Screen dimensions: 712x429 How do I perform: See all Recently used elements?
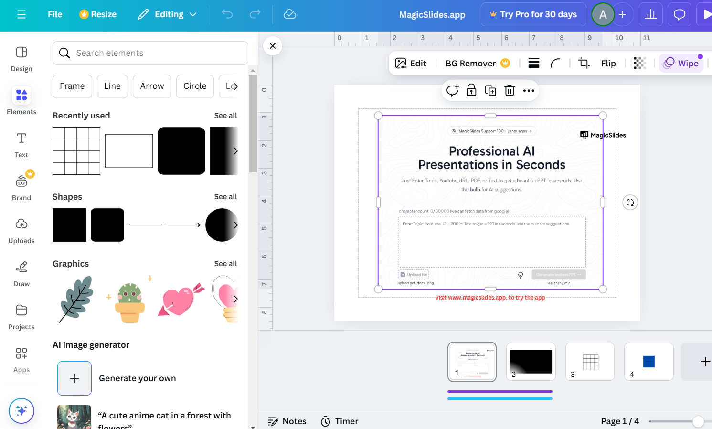[x=225, y=116]
